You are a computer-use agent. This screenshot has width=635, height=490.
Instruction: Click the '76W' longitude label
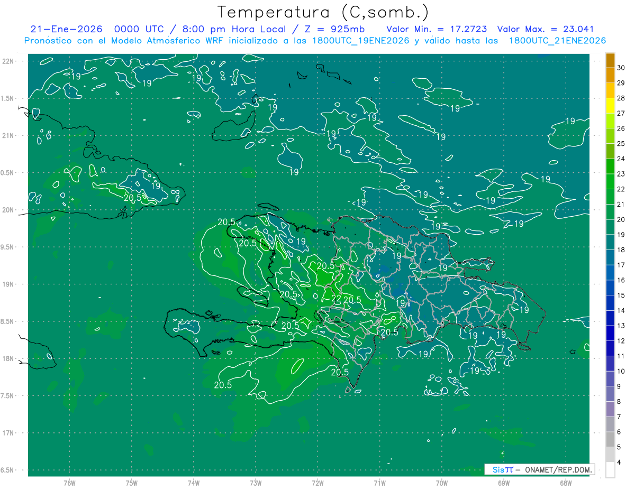click(x=69, y=483)
